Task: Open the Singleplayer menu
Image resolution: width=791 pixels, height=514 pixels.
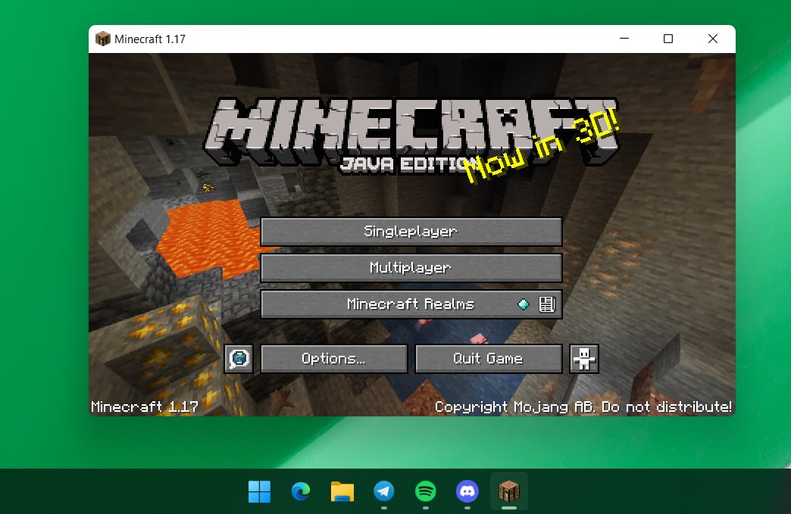Action: [411, 232]
